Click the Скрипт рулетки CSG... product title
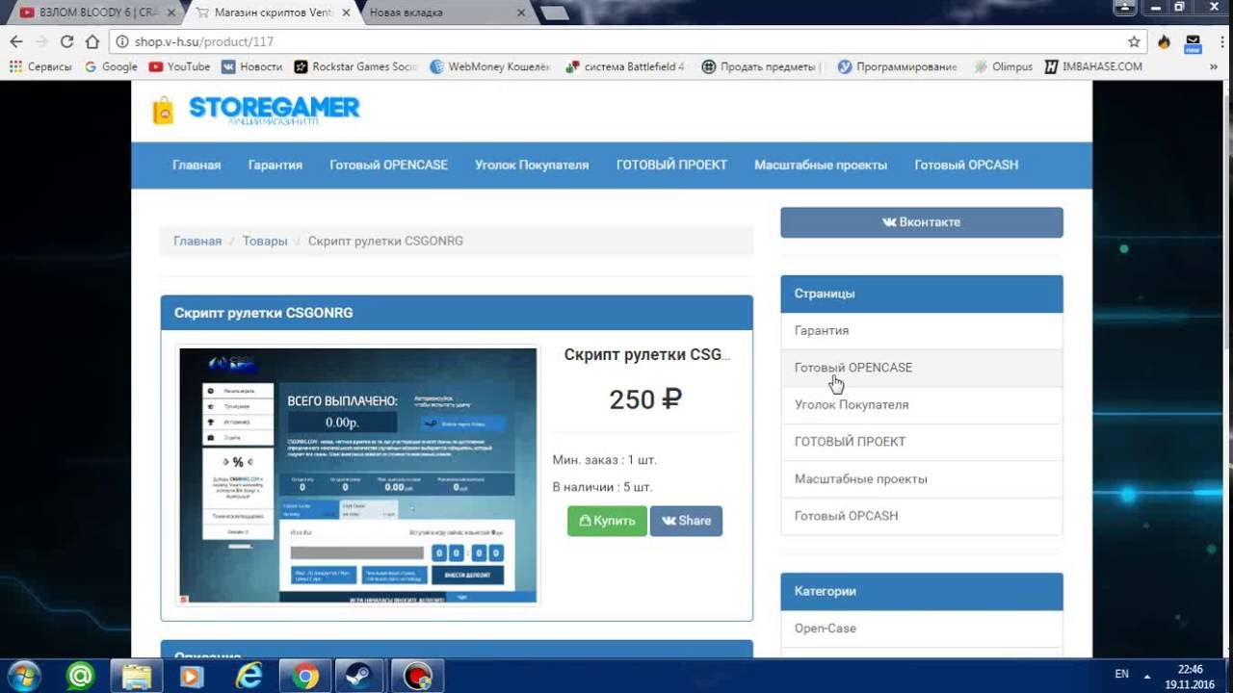Viewport: 1233px width, 693px height. coord(647,354)
